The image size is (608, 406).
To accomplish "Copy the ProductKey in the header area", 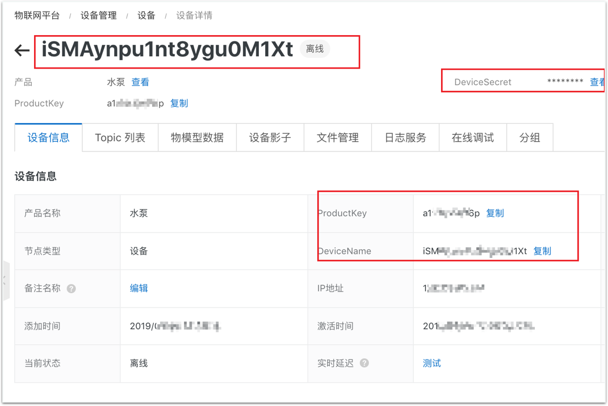I will pyautogui.click(x=179, y=103).
